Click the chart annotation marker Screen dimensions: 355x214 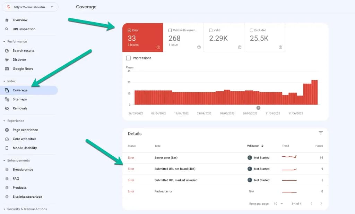(258, 108)
